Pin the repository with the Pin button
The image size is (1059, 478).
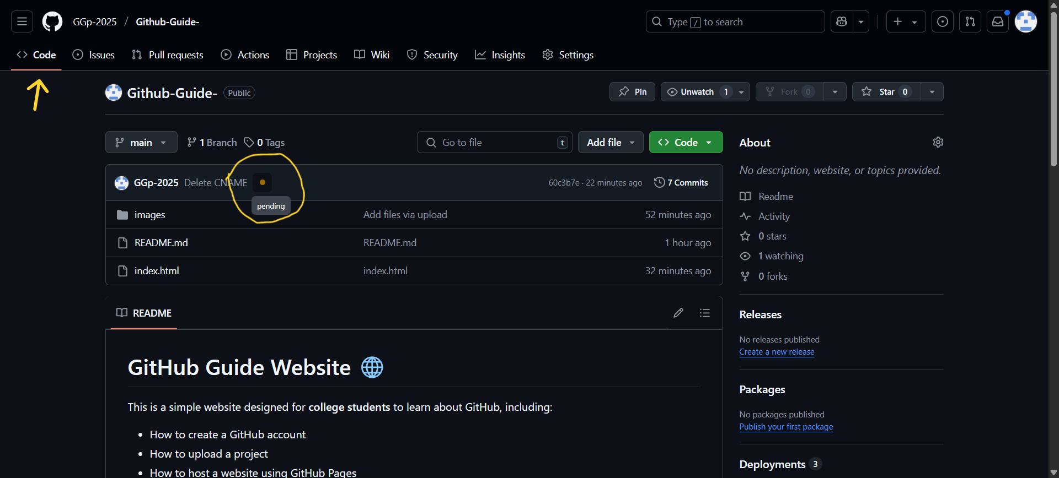[x=632, y=91]
